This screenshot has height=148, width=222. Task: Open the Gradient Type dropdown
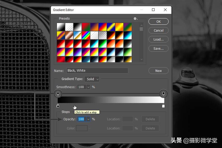click(92, 79)
